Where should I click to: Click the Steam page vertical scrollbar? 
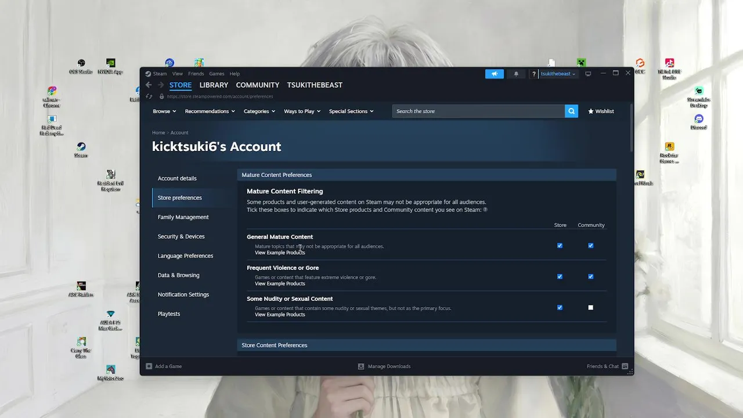[632, 128]
